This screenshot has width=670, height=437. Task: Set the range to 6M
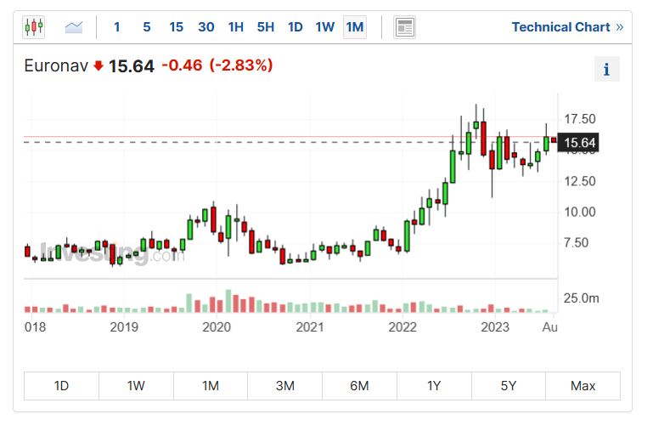(359, 386)
